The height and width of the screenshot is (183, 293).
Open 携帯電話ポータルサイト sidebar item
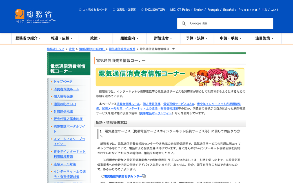point(69,129)
